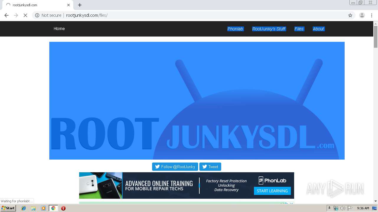Click the scrollbar down arrow

376,201
